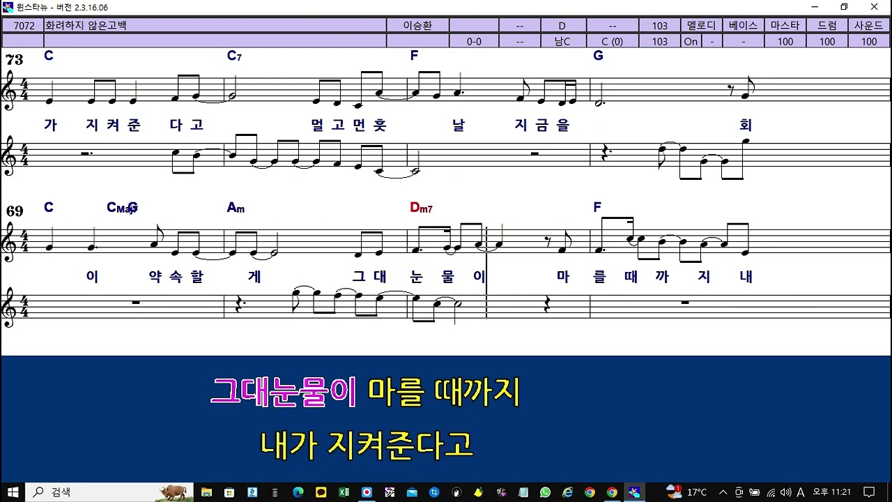Click the playback cursor line in the score
Viewport: 892px width, 502px height.
pos(486,272)
